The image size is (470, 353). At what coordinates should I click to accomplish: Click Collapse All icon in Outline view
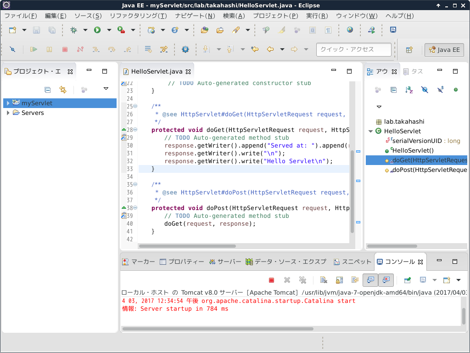pos(393,90)
